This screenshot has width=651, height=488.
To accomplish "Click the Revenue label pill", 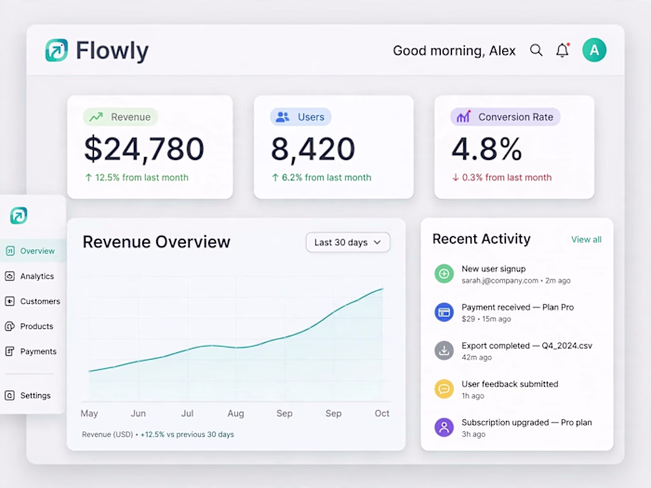I will coord(120,117).
